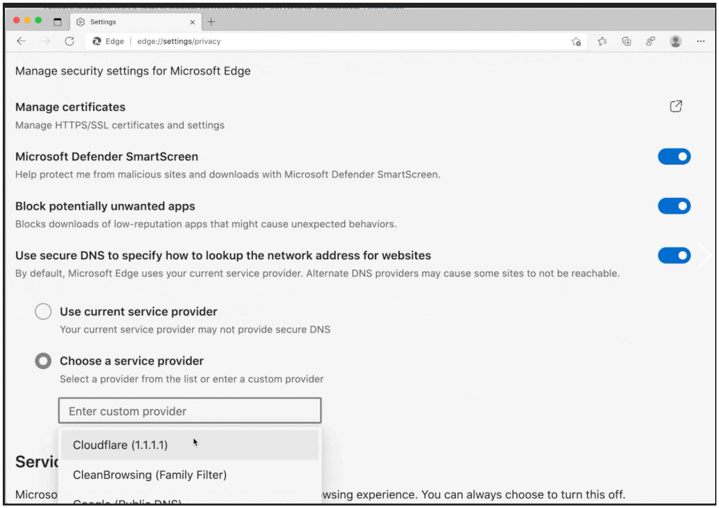Open the browser profile avatar
This screenshot has width=719, height=508.
tap(676, 41)
